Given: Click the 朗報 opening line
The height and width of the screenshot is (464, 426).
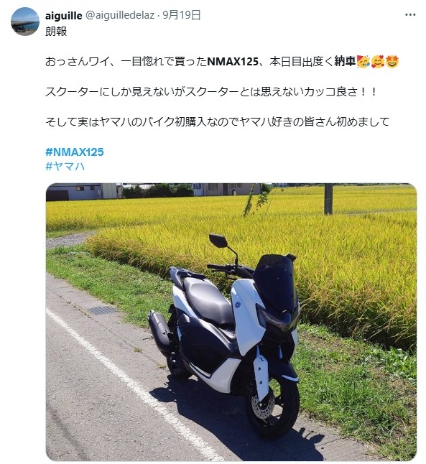Looking at the screenshot, I should click(x=56, y=31).
